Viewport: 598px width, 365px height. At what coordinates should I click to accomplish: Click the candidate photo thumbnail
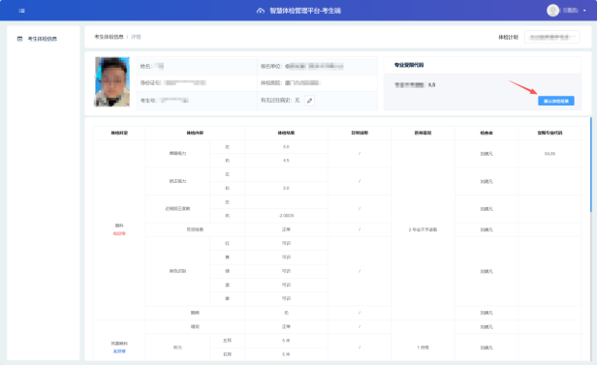(112, 81)
